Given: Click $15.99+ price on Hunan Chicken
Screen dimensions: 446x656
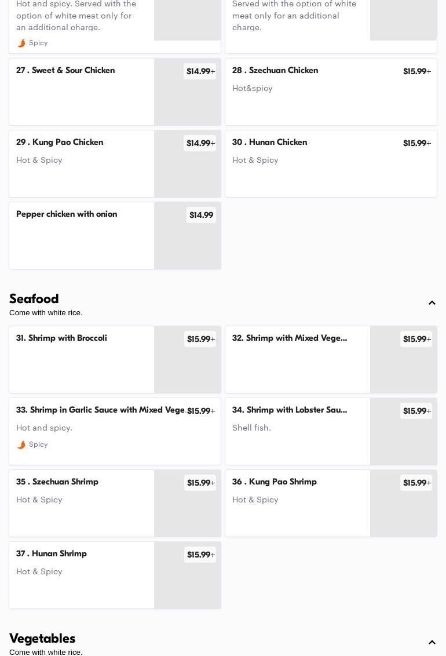Looking at the screenshot, I should click(x=416, y=143).
